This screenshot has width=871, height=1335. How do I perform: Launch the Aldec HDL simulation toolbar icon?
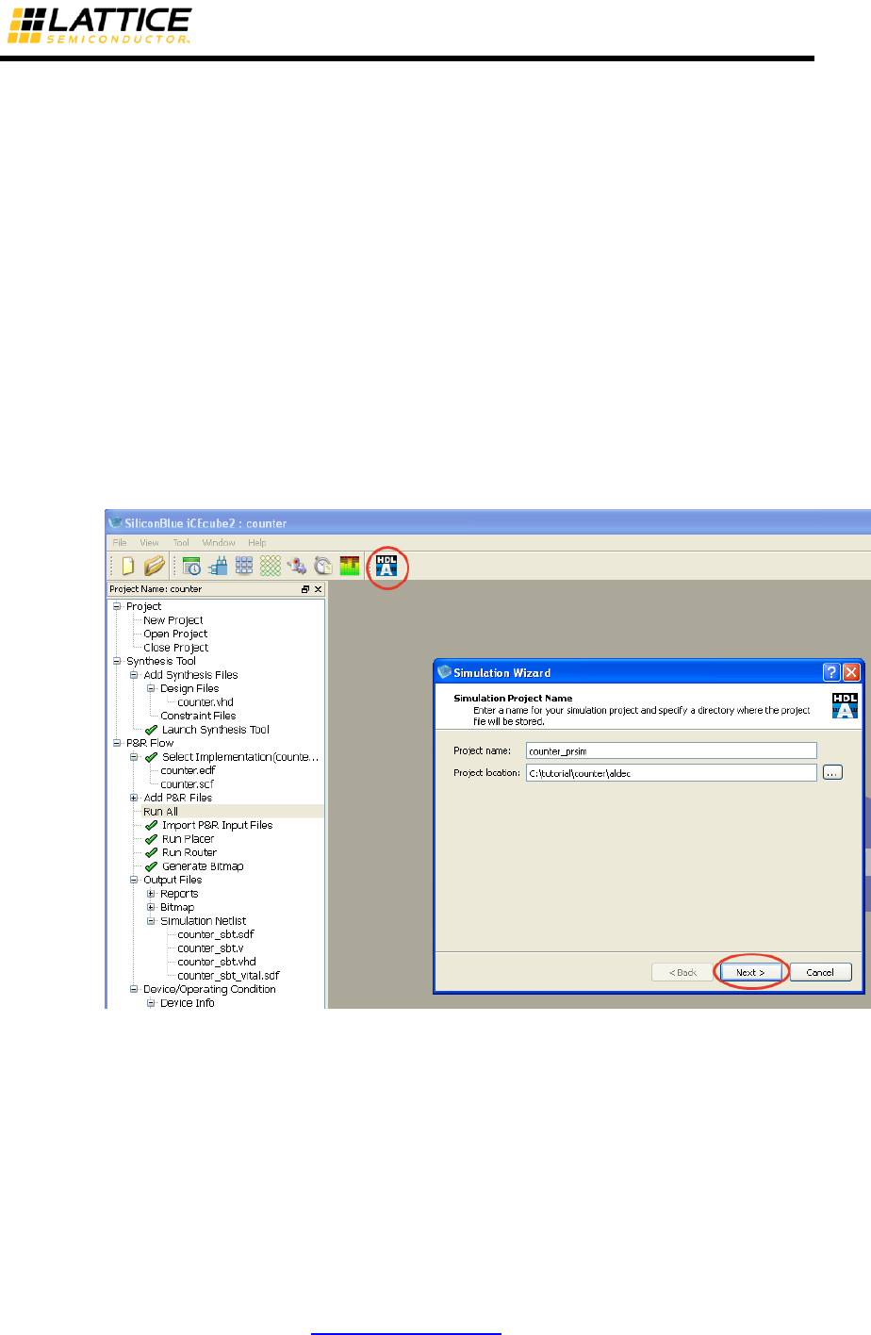pos(386,566)
